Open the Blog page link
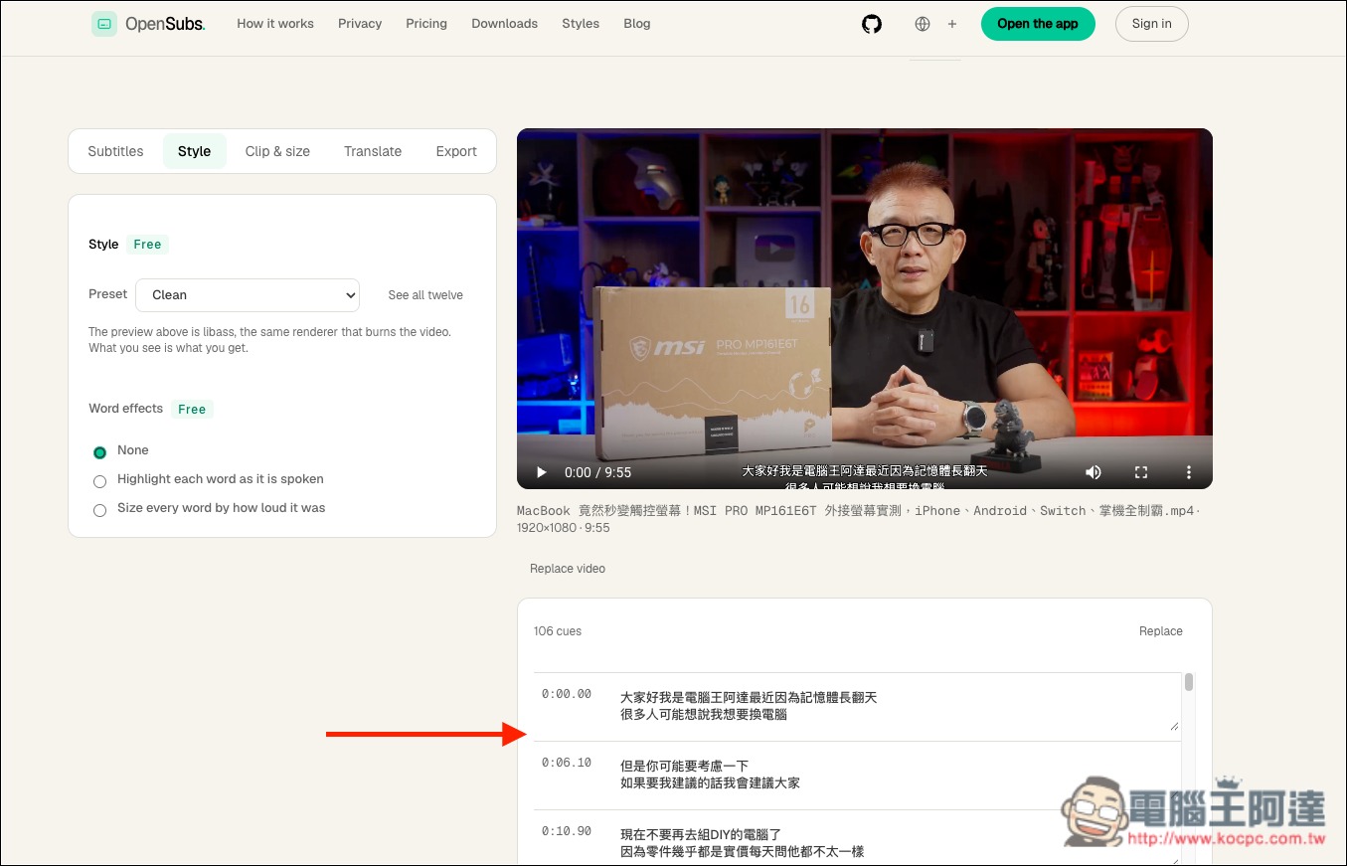The width and height of the screenshot is (1347, 866). click(x=637, y=24)
